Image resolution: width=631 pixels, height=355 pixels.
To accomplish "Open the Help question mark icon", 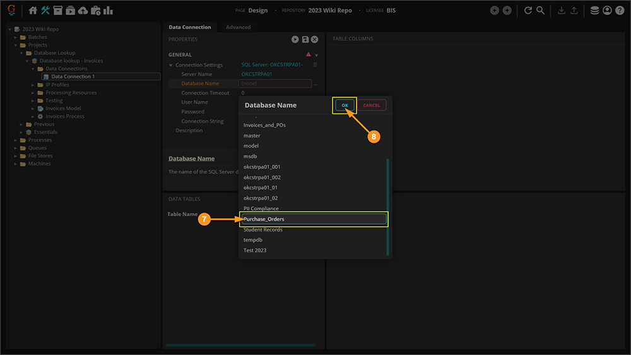I will click(x=620, y=11).
